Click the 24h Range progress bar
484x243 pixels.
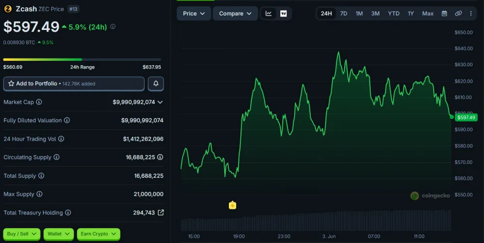point(82,59)
